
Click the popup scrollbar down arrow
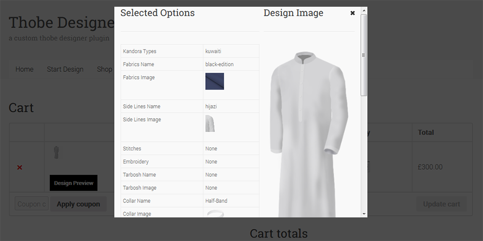coord(364,214)
